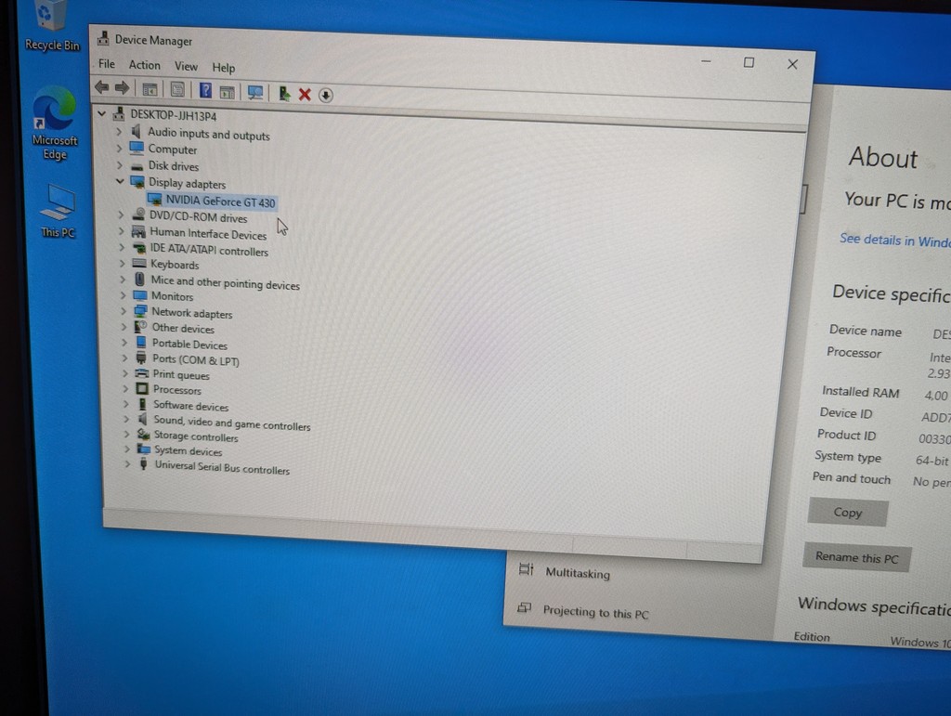The width and height of the screenshot is (951, 716).
Task: Click the Forward arrow in Device Manager toolbar
Action: (x=122, y=88)
